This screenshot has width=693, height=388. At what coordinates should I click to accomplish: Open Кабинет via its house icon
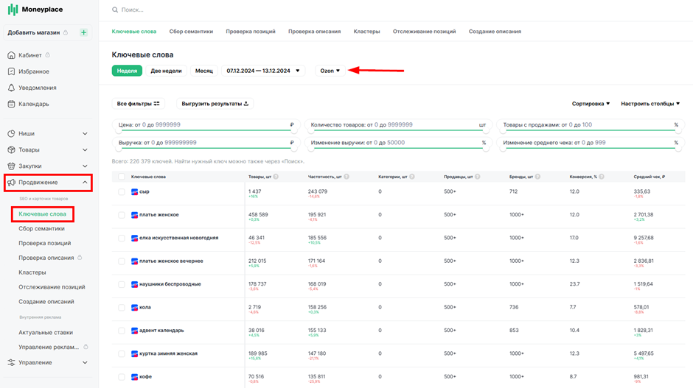(12, 55)
